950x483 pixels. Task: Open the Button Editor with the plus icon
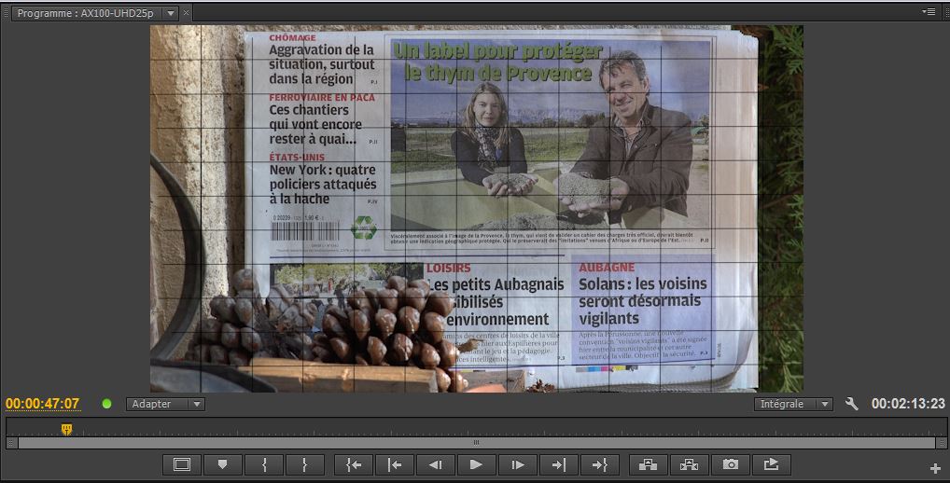(x=935, y=468)
